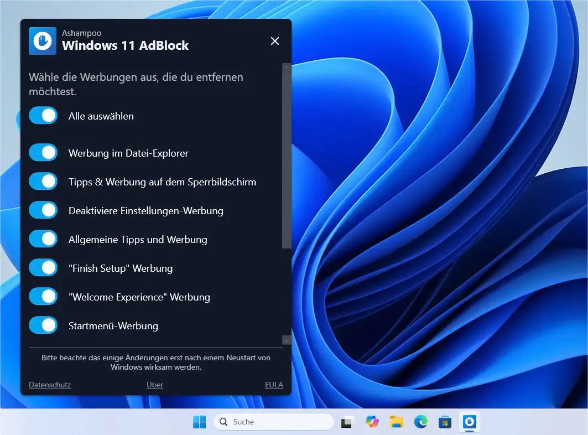Click the scroll up arrow of the list
This screenshot has width=588, height=435.
click(287, 68)
